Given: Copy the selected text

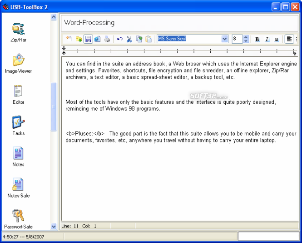Looking at the screenshot, I should [139, 39].
